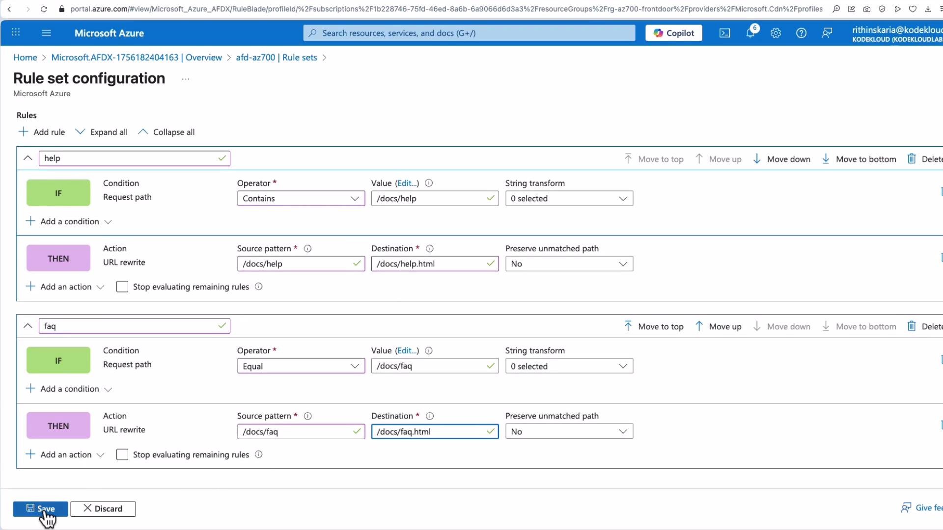Go back in the browser

9,9
